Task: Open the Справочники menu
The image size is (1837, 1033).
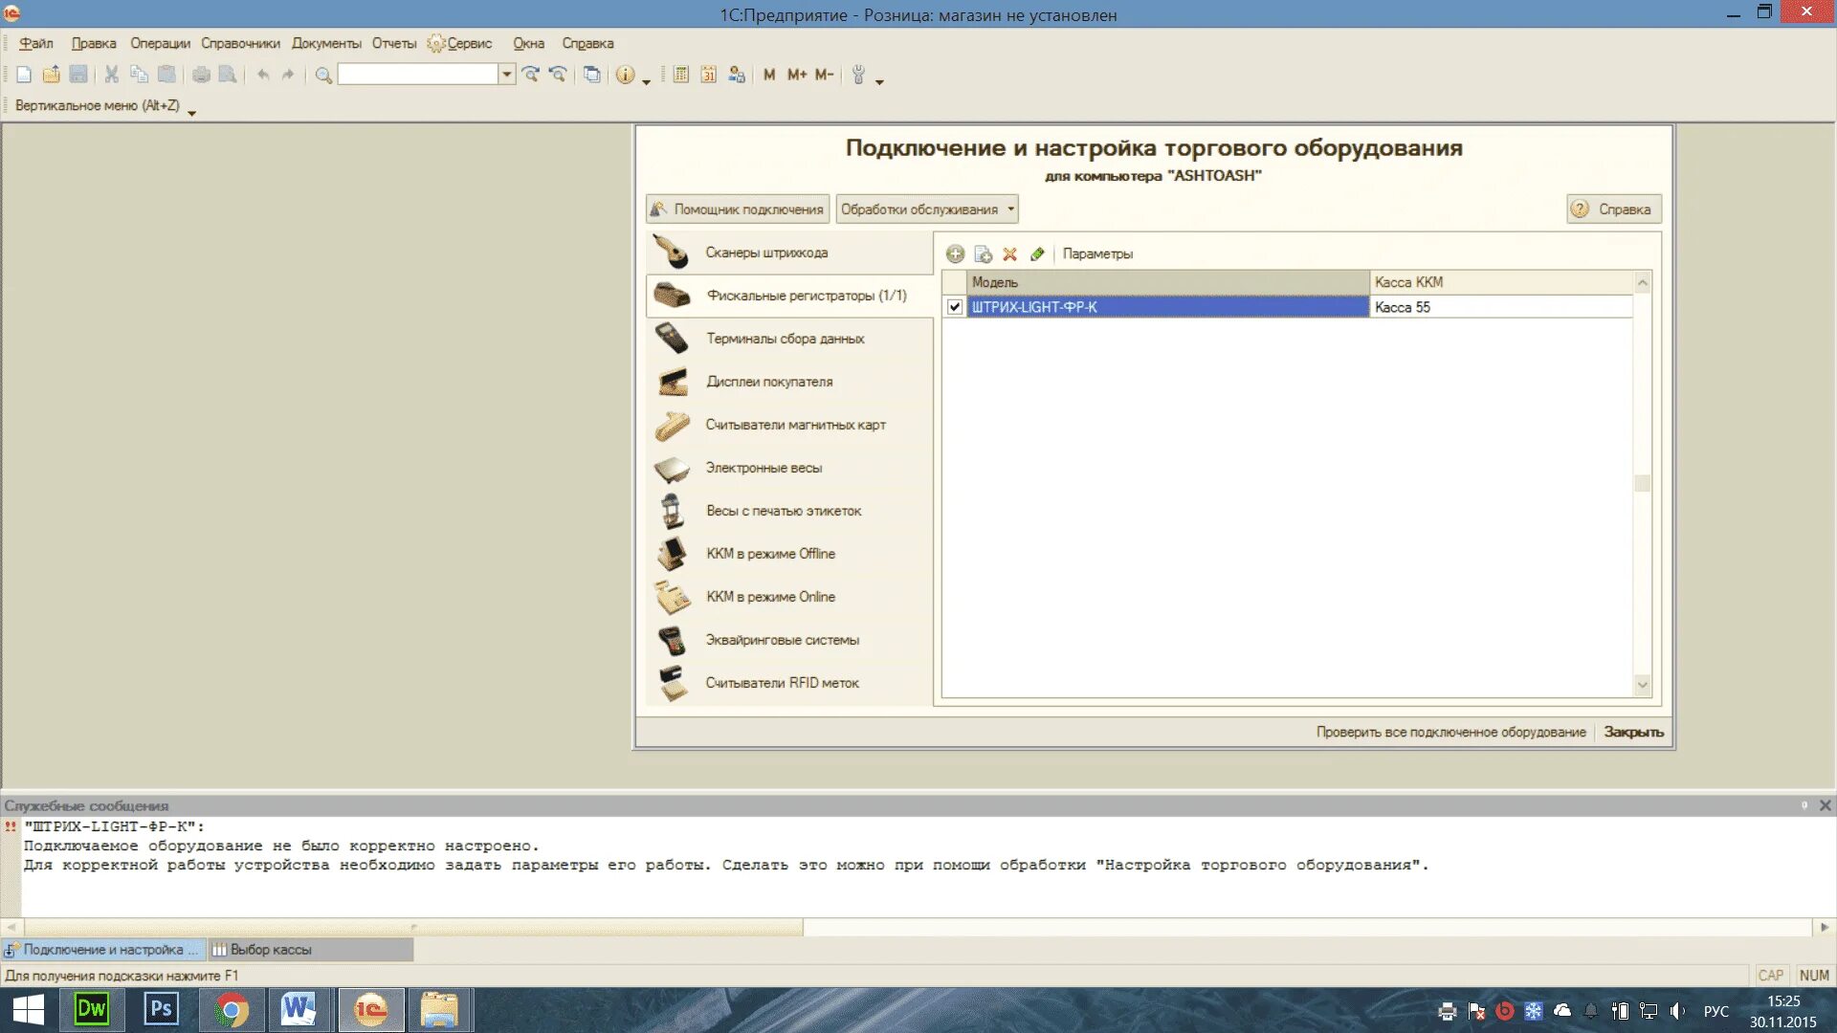Action: (242, 42)
